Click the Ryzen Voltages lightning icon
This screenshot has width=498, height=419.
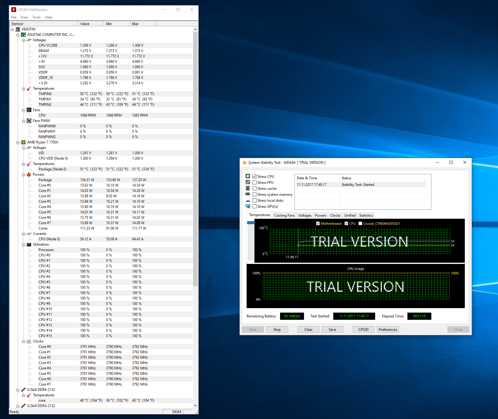(29, 148)
